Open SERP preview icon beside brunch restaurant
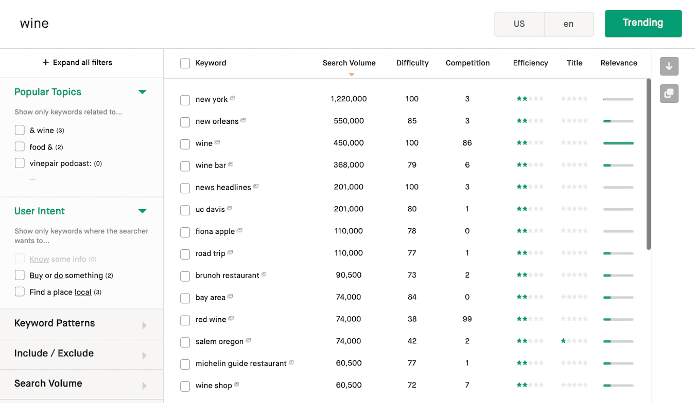The height and width of the screenshot is (403, 695). coord(264,274)
